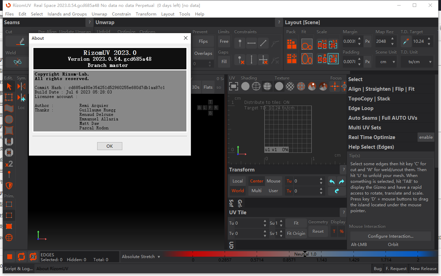
Task: Click the Configure Interaction button
Action: point(390,236)
